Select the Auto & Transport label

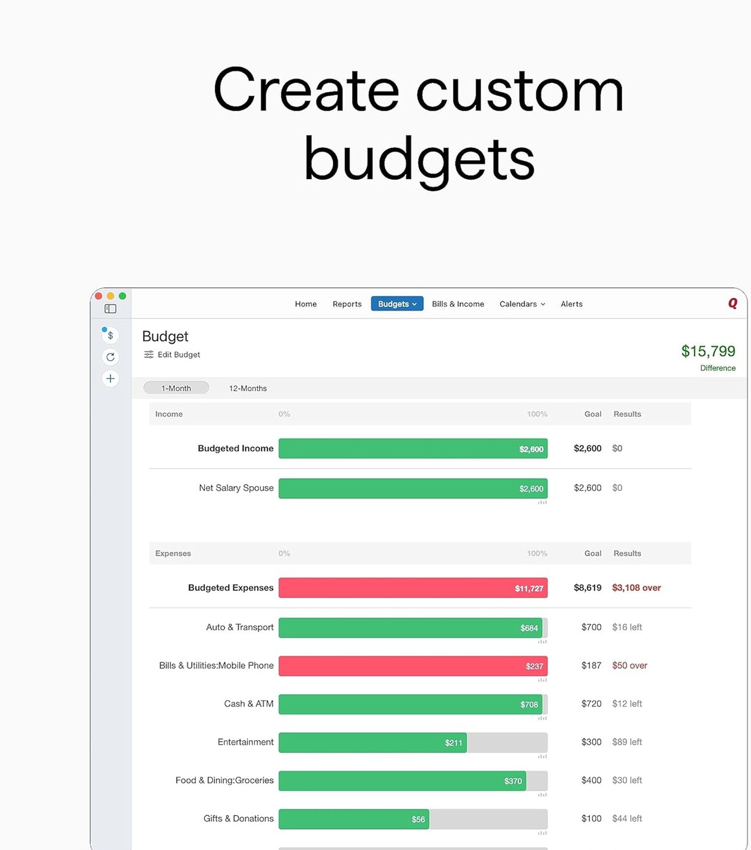coord(240,627)
